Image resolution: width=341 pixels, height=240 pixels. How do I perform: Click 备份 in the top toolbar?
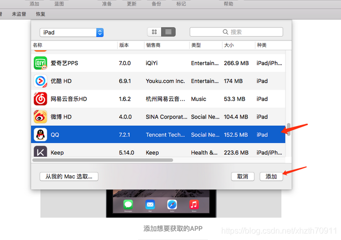coord(156,4)
